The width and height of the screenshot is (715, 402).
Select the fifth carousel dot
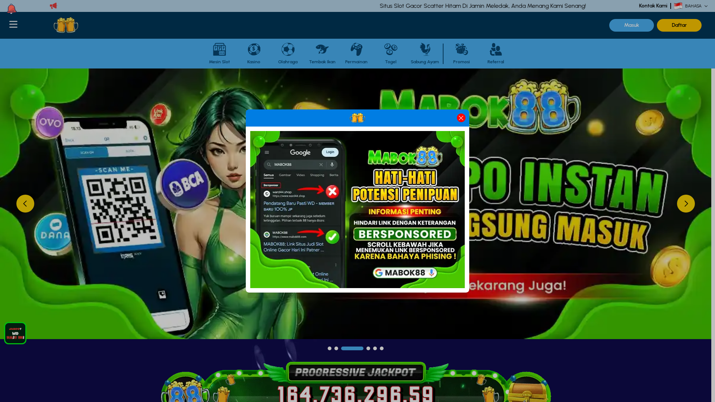pyautogui.click(x=375, y=348)
